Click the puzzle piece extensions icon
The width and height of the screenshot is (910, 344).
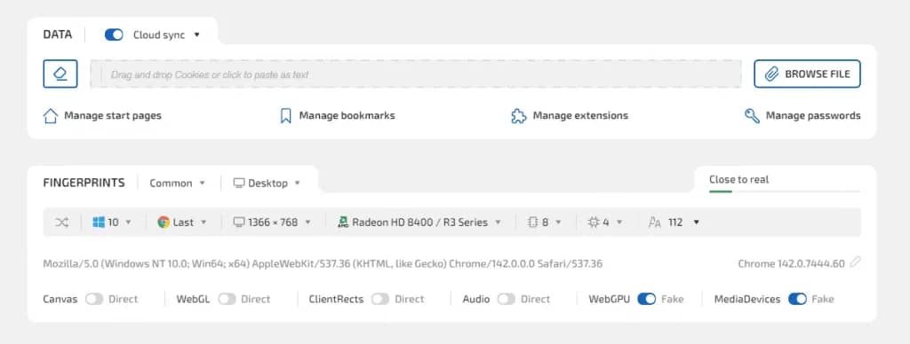(x=518, y=116)
